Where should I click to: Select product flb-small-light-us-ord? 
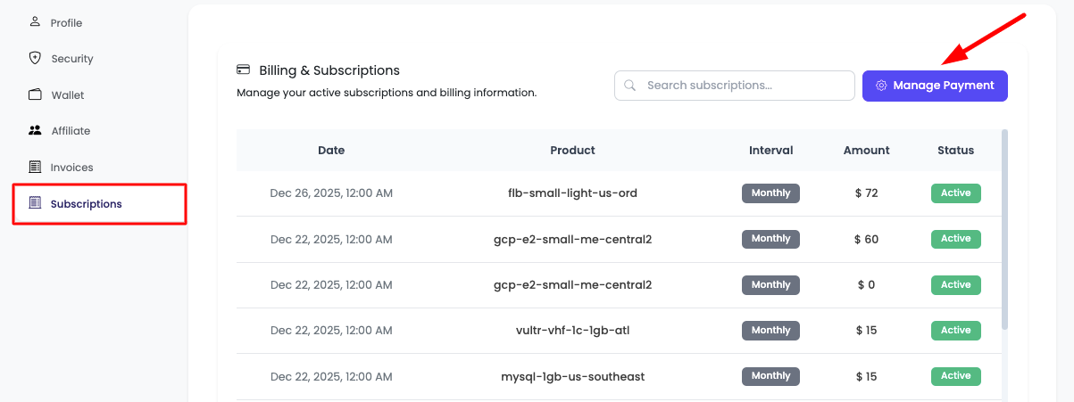[x=572, y=193]
